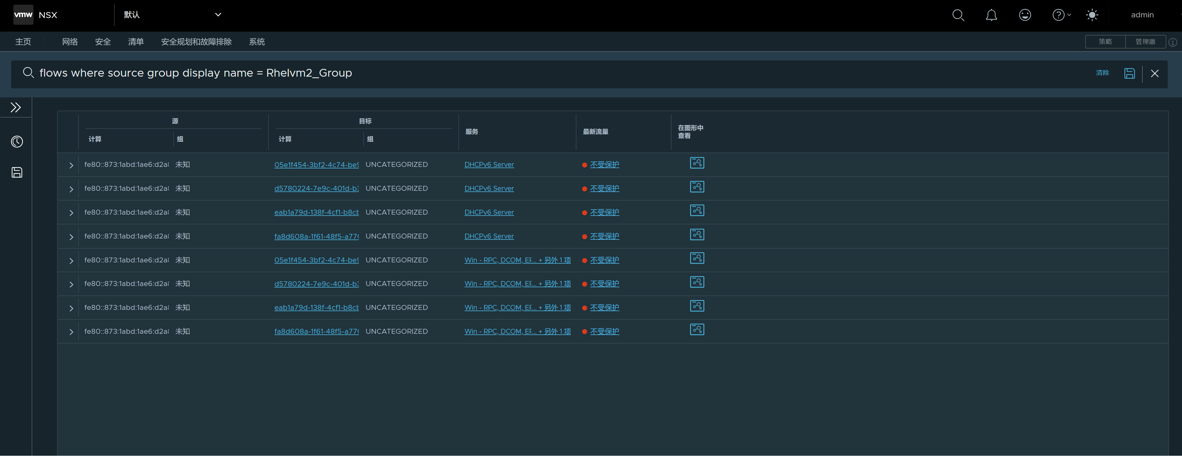Click the 最新流量 column header

595,132
